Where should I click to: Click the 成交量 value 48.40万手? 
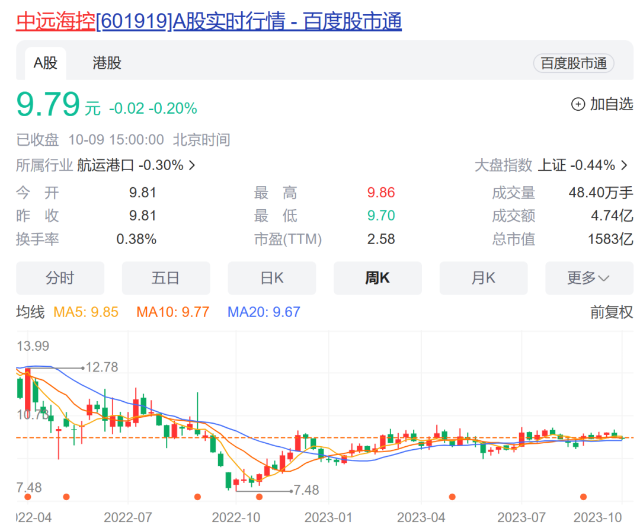pos(600,193)
